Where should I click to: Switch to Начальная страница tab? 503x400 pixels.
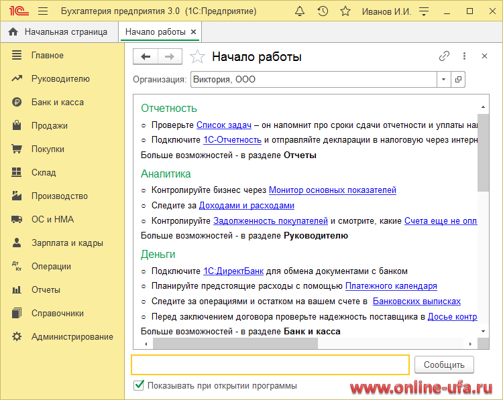pos(60,31)
